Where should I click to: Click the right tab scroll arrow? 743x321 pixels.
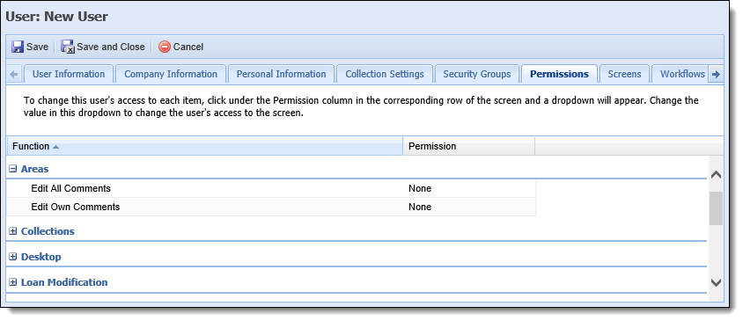pos(716,75)
